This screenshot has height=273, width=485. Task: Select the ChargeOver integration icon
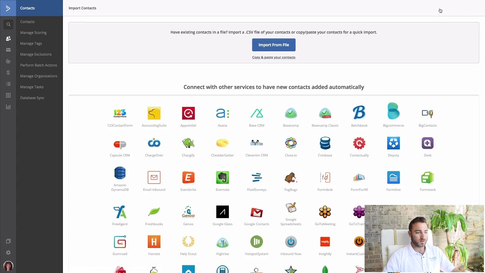point(154,143)
